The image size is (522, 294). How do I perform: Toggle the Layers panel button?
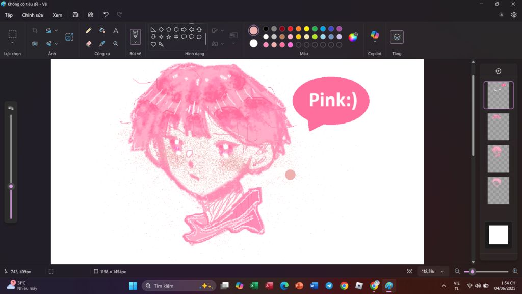(397, 37)
